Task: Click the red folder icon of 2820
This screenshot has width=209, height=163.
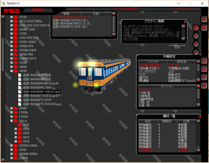Action: [x=20, y=125]
